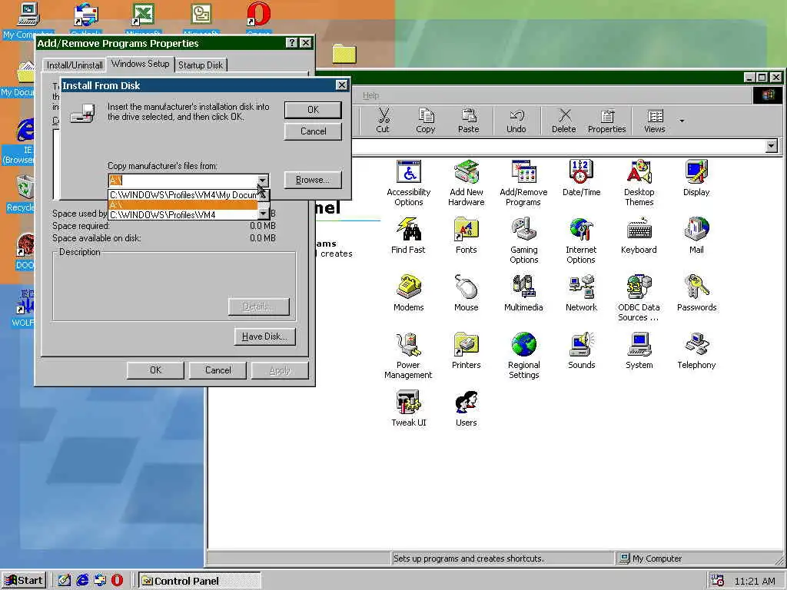Viewport: 787px width, 590px height.
Task: Open the Network icon
Action: pyautogui.click(x=581, y=293)
